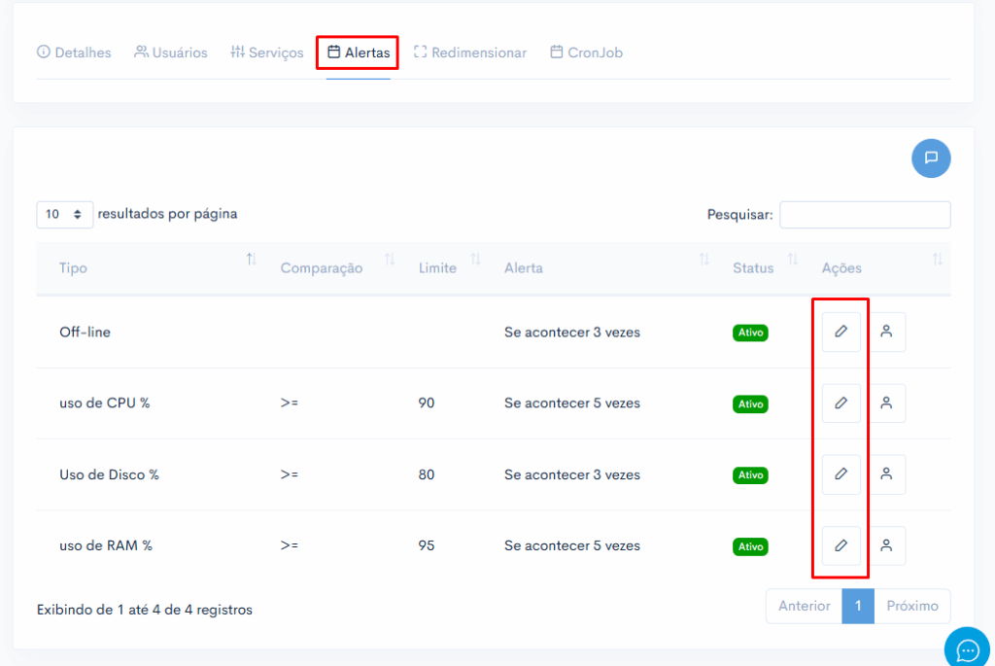Open user icon for Uso de Disco %
Screen dimensions: 995x666
(x=886, y=474)
